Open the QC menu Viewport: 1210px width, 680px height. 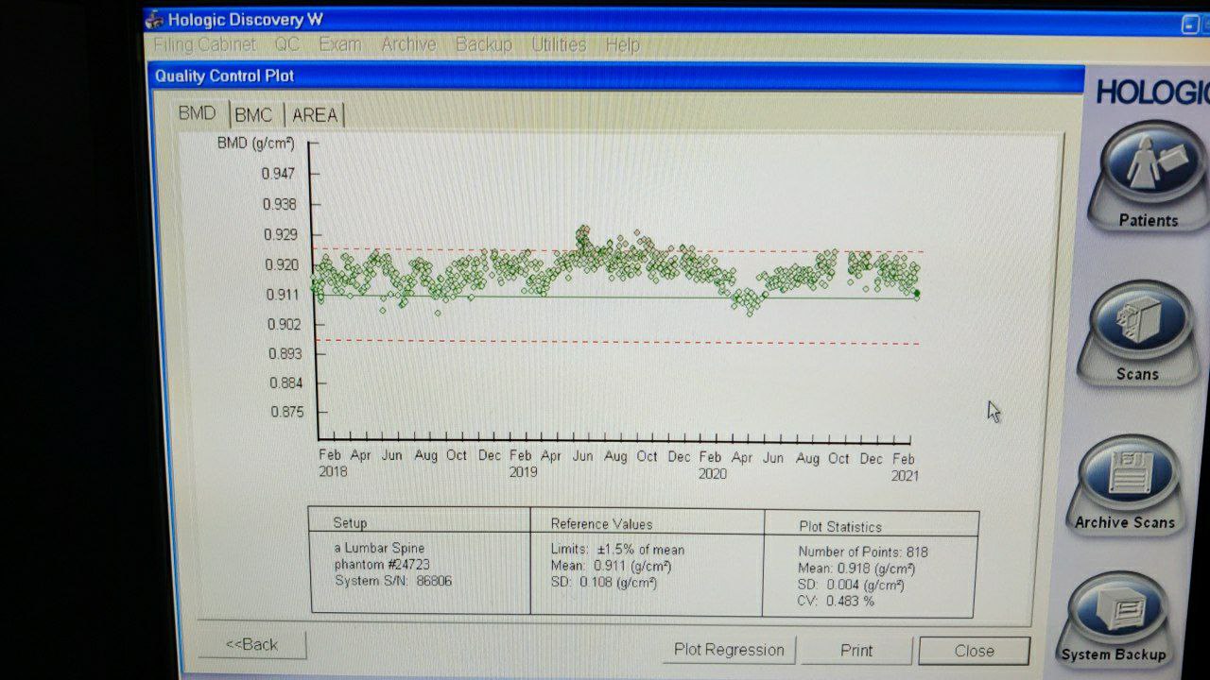pos(287,44)
